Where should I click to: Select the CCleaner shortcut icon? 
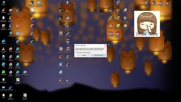pos(3,11)
